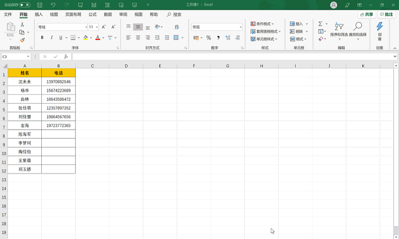Switch to the Data tab

tap(108, 14)
